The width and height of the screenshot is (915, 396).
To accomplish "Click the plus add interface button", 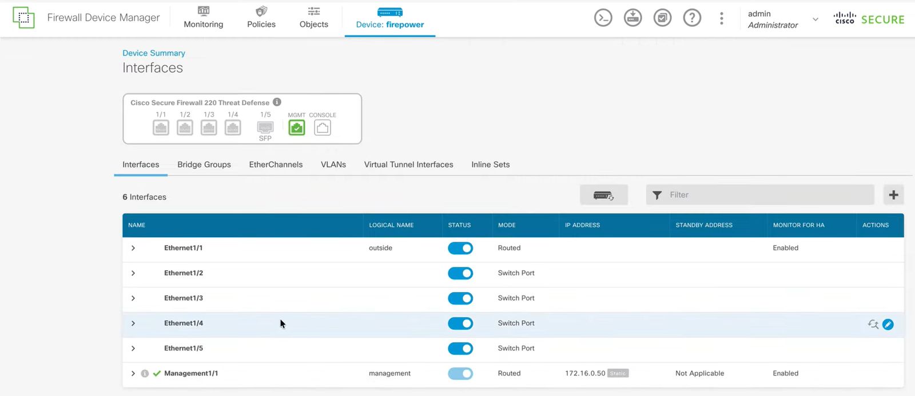I will 893,195.
